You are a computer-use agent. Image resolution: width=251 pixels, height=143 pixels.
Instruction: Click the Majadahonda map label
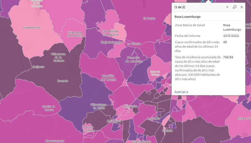tap(111, 42)
